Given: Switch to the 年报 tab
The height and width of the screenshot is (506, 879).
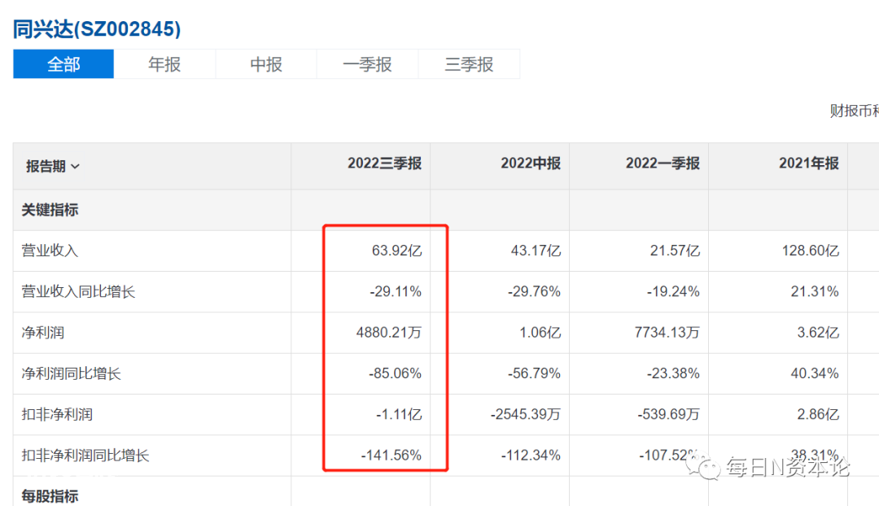Looking at the screenshot, I should click(164, 64).
